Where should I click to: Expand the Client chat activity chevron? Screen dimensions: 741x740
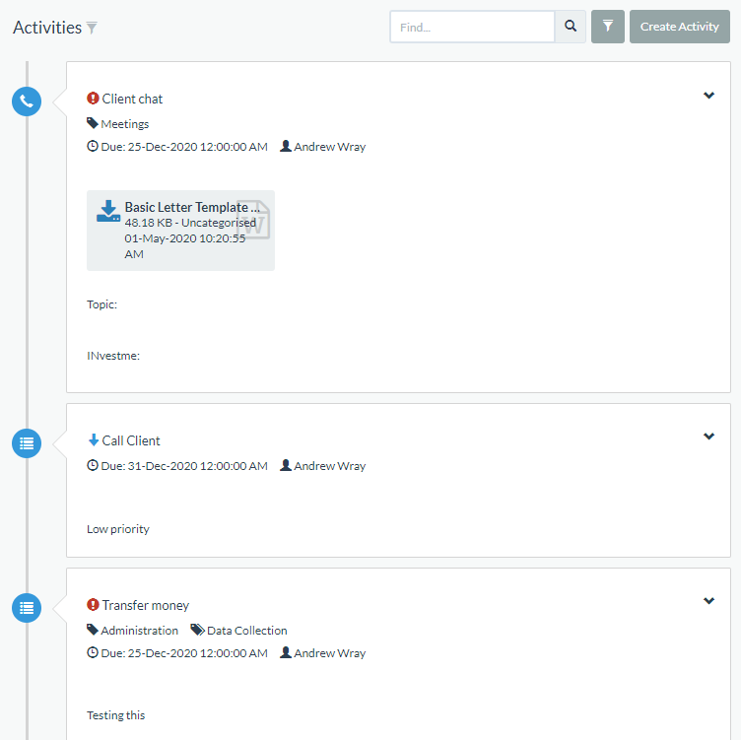point(708,96)
